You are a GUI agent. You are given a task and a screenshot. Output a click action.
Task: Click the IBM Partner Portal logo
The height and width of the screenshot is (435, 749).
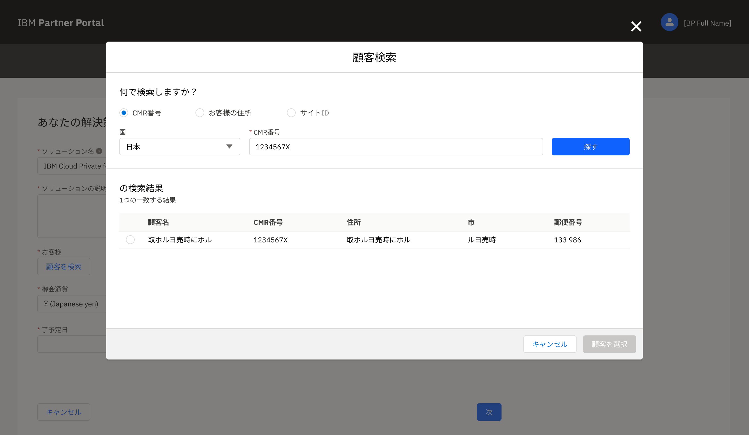(x=61, y=23)
